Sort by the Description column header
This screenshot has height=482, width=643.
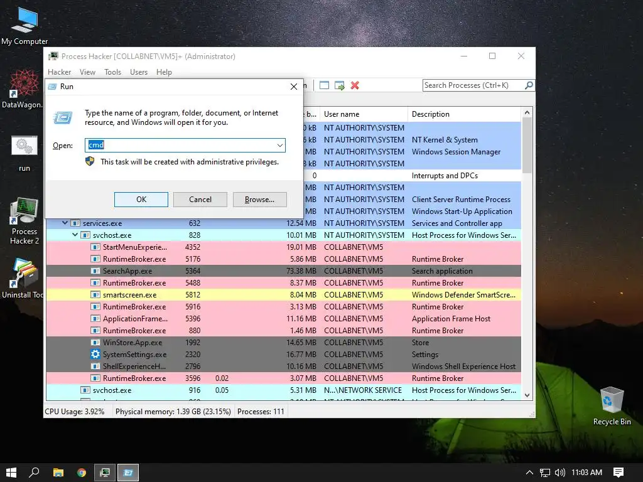pyautogui.click(x=464, y=114)
